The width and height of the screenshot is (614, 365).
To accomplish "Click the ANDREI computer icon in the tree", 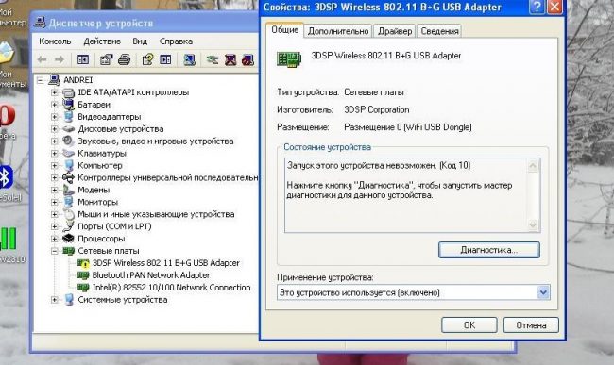I will pyautogui.click(x=54, y=80).
